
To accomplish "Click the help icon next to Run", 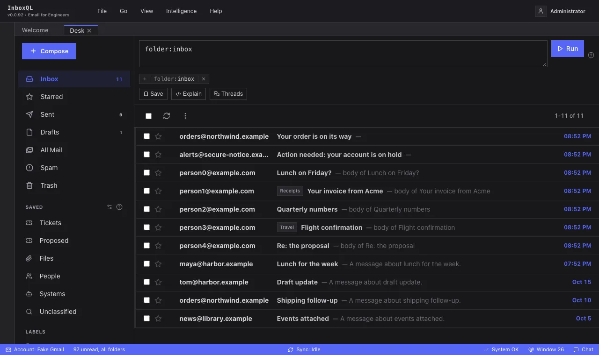I will pos(591,55).
